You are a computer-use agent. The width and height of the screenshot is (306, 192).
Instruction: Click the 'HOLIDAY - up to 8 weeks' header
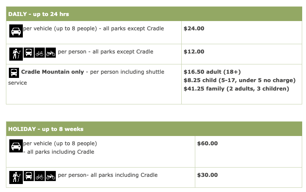tap(46, 129)
